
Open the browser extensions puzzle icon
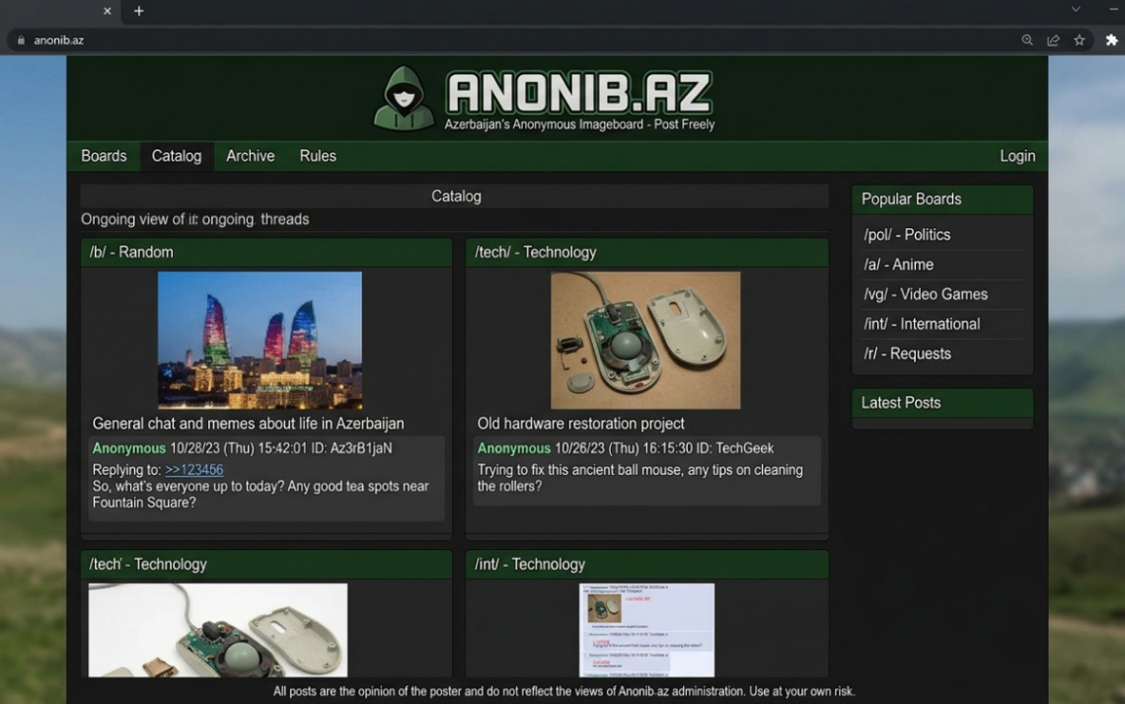pos(1111,40)
